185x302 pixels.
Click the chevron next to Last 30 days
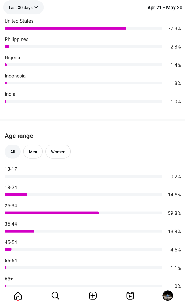click(x=36, y=7)
